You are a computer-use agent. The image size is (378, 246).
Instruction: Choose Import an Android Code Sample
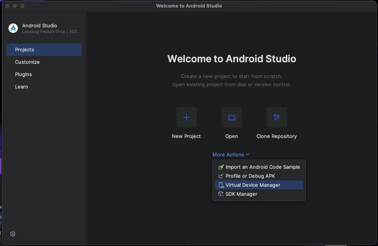pos(259,167)
